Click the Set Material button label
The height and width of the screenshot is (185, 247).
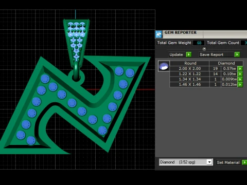(228, 162)
